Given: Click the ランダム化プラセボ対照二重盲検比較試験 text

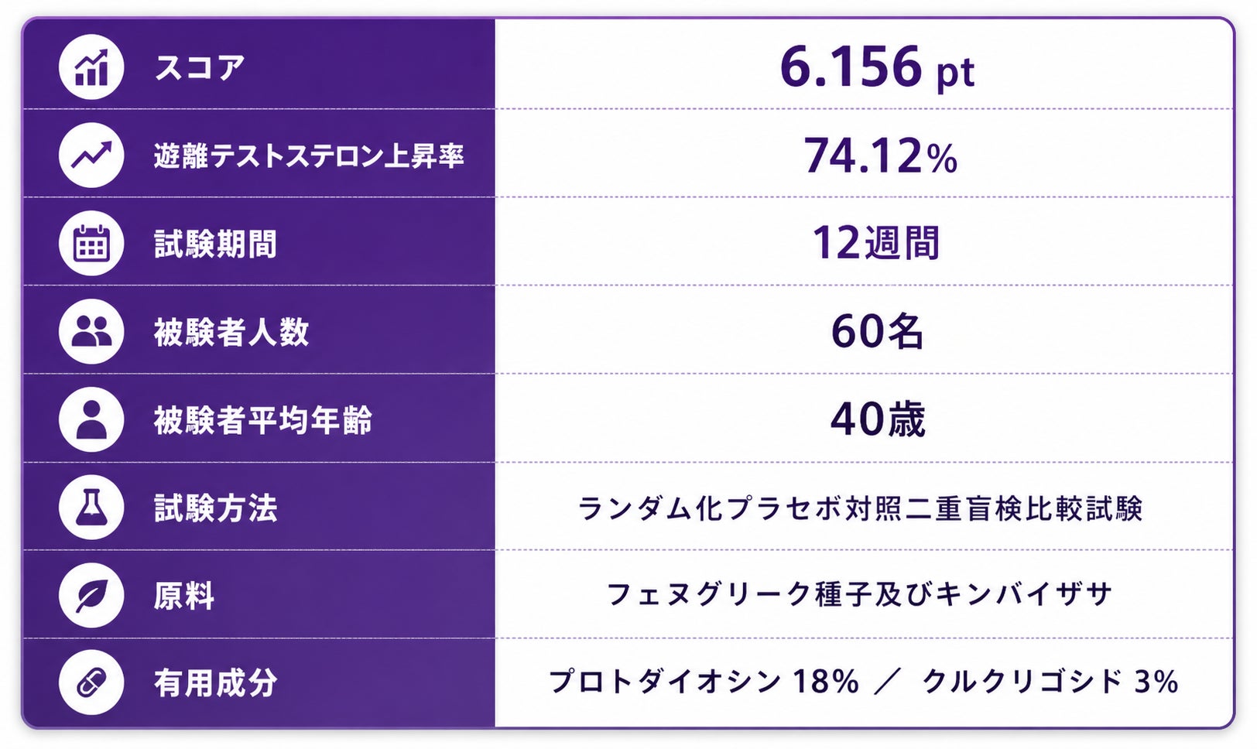Looking at the screenshot, I should point(861,509).
